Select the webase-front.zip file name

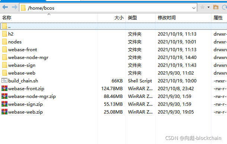pos(26,89)
